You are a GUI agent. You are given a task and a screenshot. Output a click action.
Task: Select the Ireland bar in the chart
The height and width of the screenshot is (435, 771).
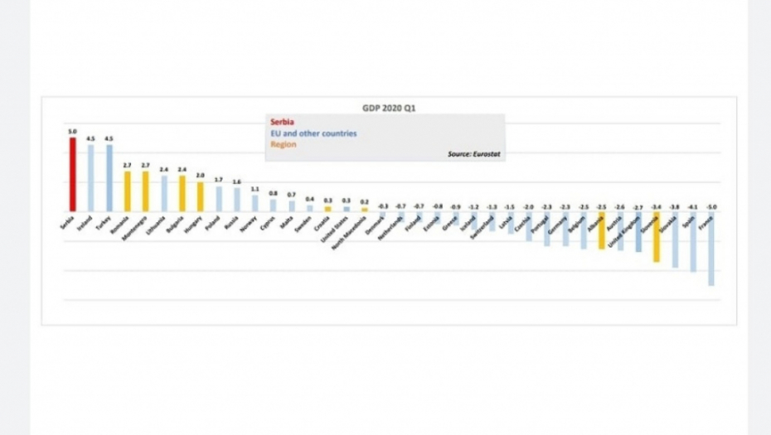pos(91,177)
